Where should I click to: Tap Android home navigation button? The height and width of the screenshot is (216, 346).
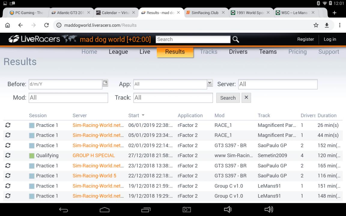coord(105,210)
